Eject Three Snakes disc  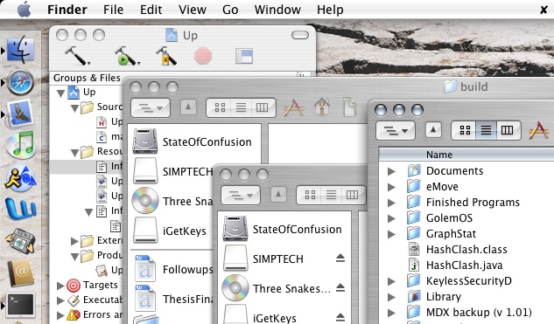point(340,287)
